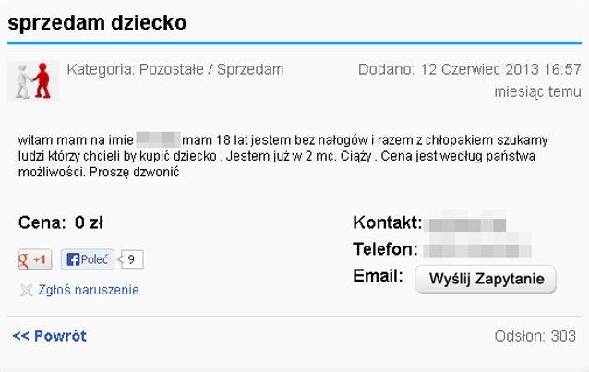Click the blurred name in the description

pyautogui.click(x=158, y=140)
